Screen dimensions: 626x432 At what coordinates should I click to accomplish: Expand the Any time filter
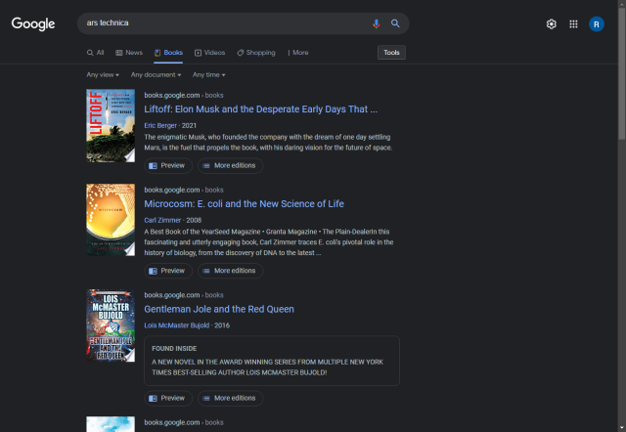(x=208, y=74)
